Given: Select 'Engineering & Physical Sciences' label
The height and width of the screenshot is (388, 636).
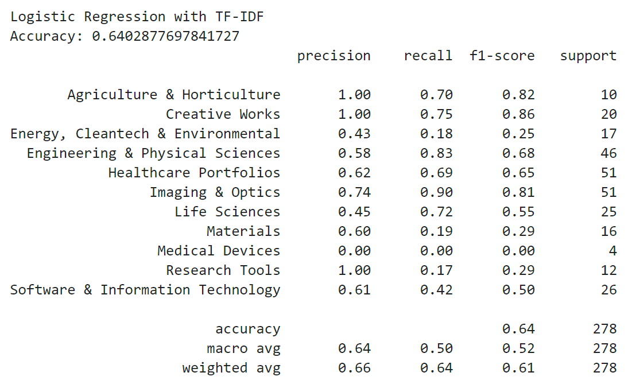Looking at the screenshot, I should [153, 153].
